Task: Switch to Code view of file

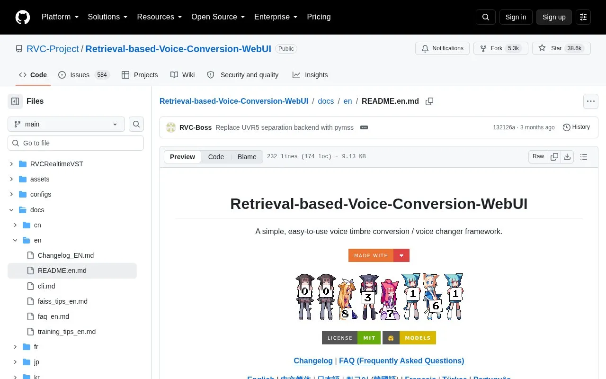Action: point(216,157)
